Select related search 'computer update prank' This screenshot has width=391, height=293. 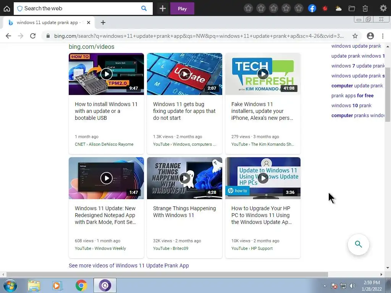(x=357, y=86)
